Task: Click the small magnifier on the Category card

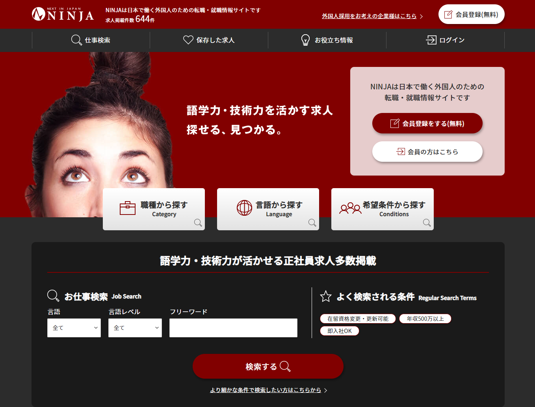Action: coord(198,223)
